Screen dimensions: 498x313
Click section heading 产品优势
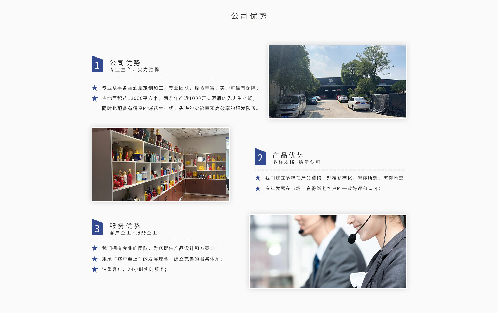click(x=288, y=155)
